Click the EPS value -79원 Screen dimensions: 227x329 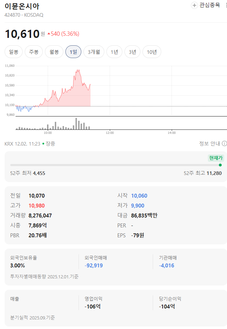(138, 235)
